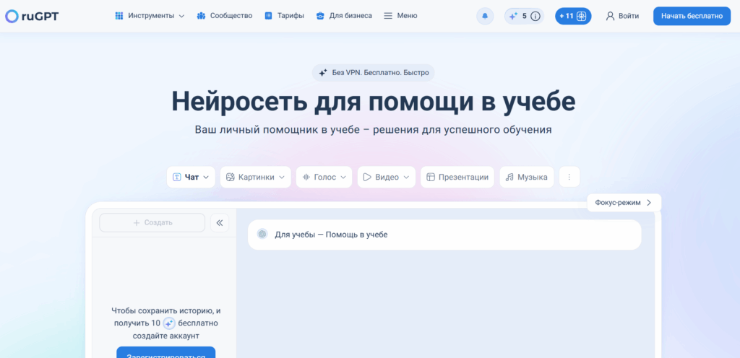Click the Фокус-режим arrow chevron
Viewport: 740px width, 358px height.
point(649,203)
